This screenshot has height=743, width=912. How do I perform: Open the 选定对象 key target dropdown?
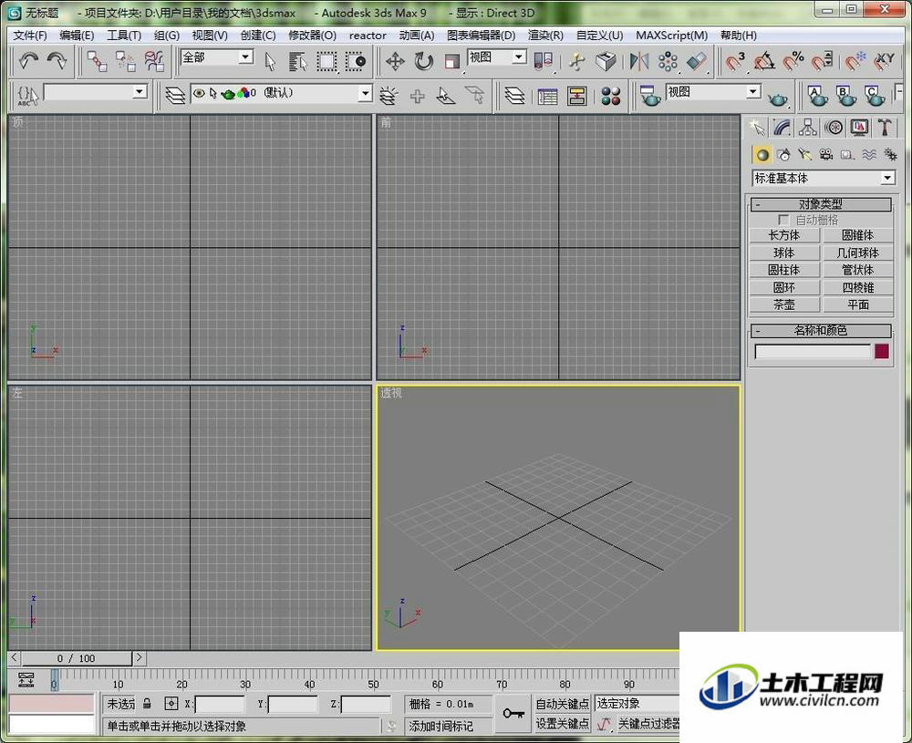click(x=637, y=704)
